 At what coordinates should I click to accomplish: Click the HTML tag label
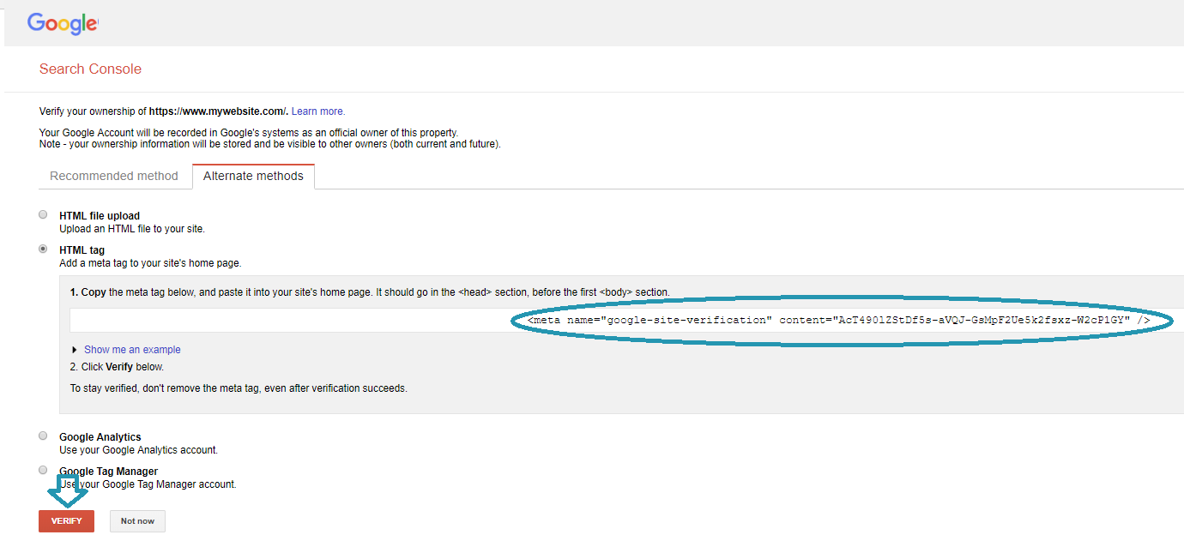click(82, 250)
